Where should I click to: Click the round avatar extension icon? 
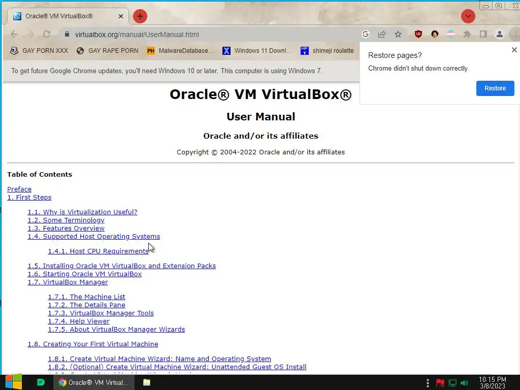[x=435, y=34]
